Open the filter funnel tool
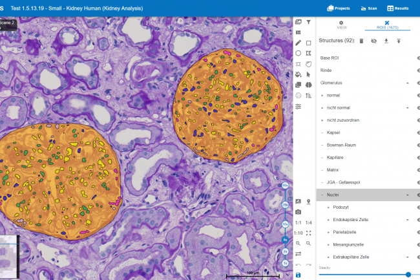The width and height of the screenshot is (420, 280). point(308,22)
